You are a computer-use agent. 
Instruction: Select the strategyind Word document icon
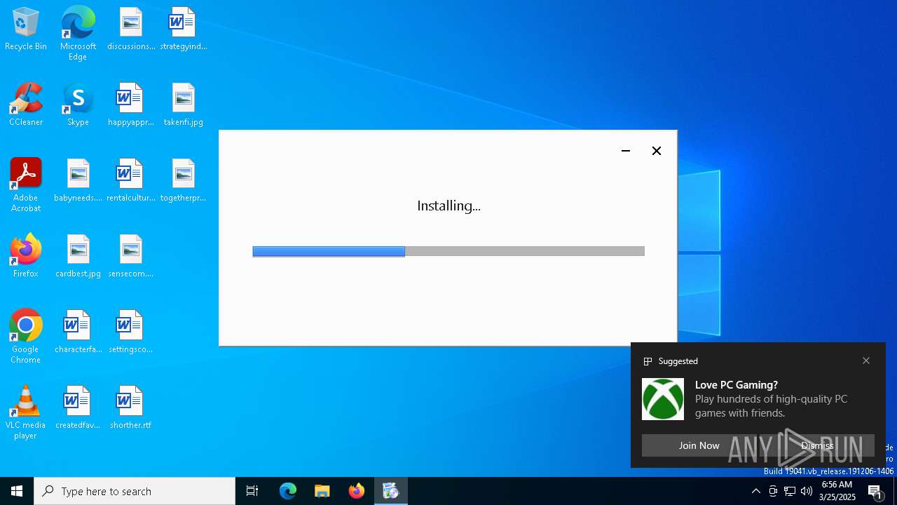point(183,29)
